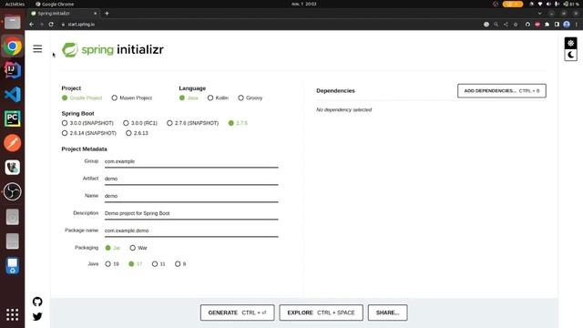This screenshot has width=583, height=328.
Task: Open the Chrome share icon
Action: coord(506,25)
